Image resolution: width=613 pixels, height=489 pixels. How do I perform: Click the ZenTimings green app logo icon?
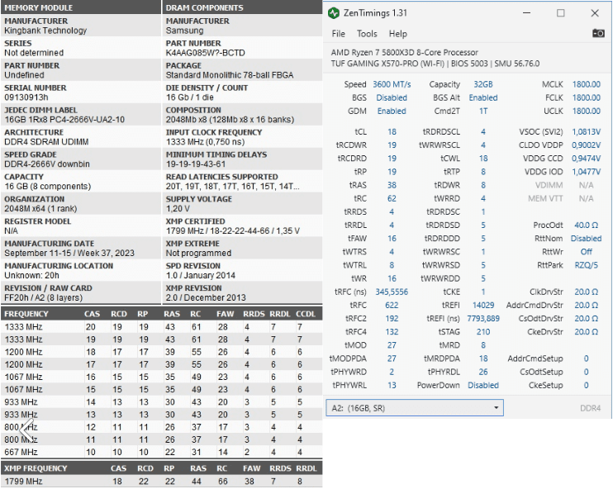pyautogui.click(x=334, y=13)
